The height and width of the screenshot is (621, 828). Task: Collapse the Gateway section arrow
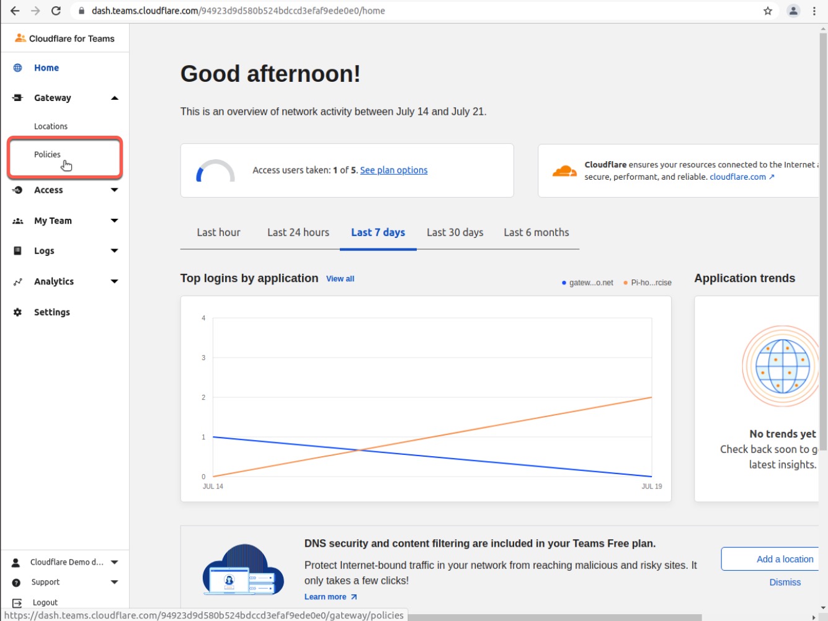[115, 98]
